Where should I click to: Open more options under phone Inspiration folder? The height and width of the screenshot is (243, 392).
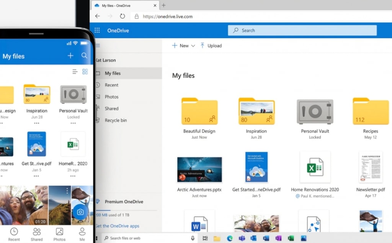(x=37, y=123)
